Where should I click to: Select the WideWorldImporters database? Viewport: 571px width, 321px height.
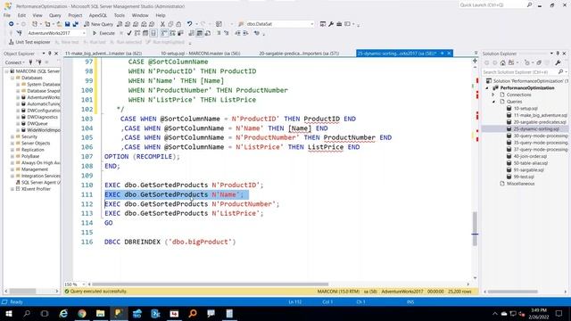pos(44,130)
